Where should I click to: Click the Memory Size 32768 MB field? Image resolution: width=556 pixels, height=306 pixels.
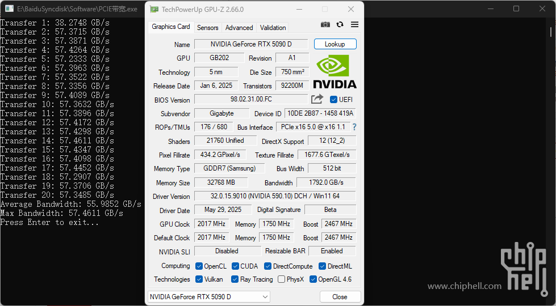click(221, 182)
